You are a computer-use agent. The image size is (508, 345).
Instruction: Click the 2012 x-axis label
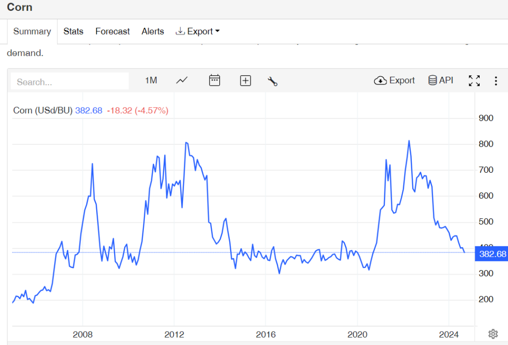[174, 334]
